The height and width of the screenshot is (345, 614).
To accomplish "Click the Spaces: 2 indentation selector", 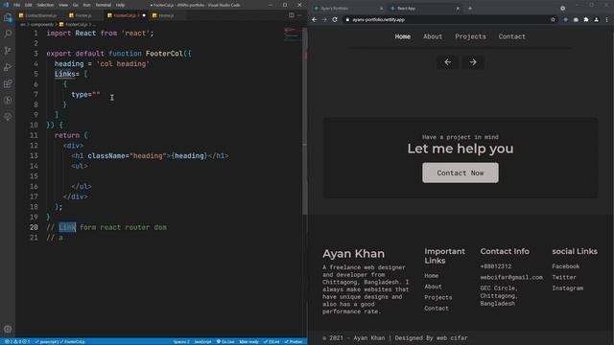I will coord(181,342).
